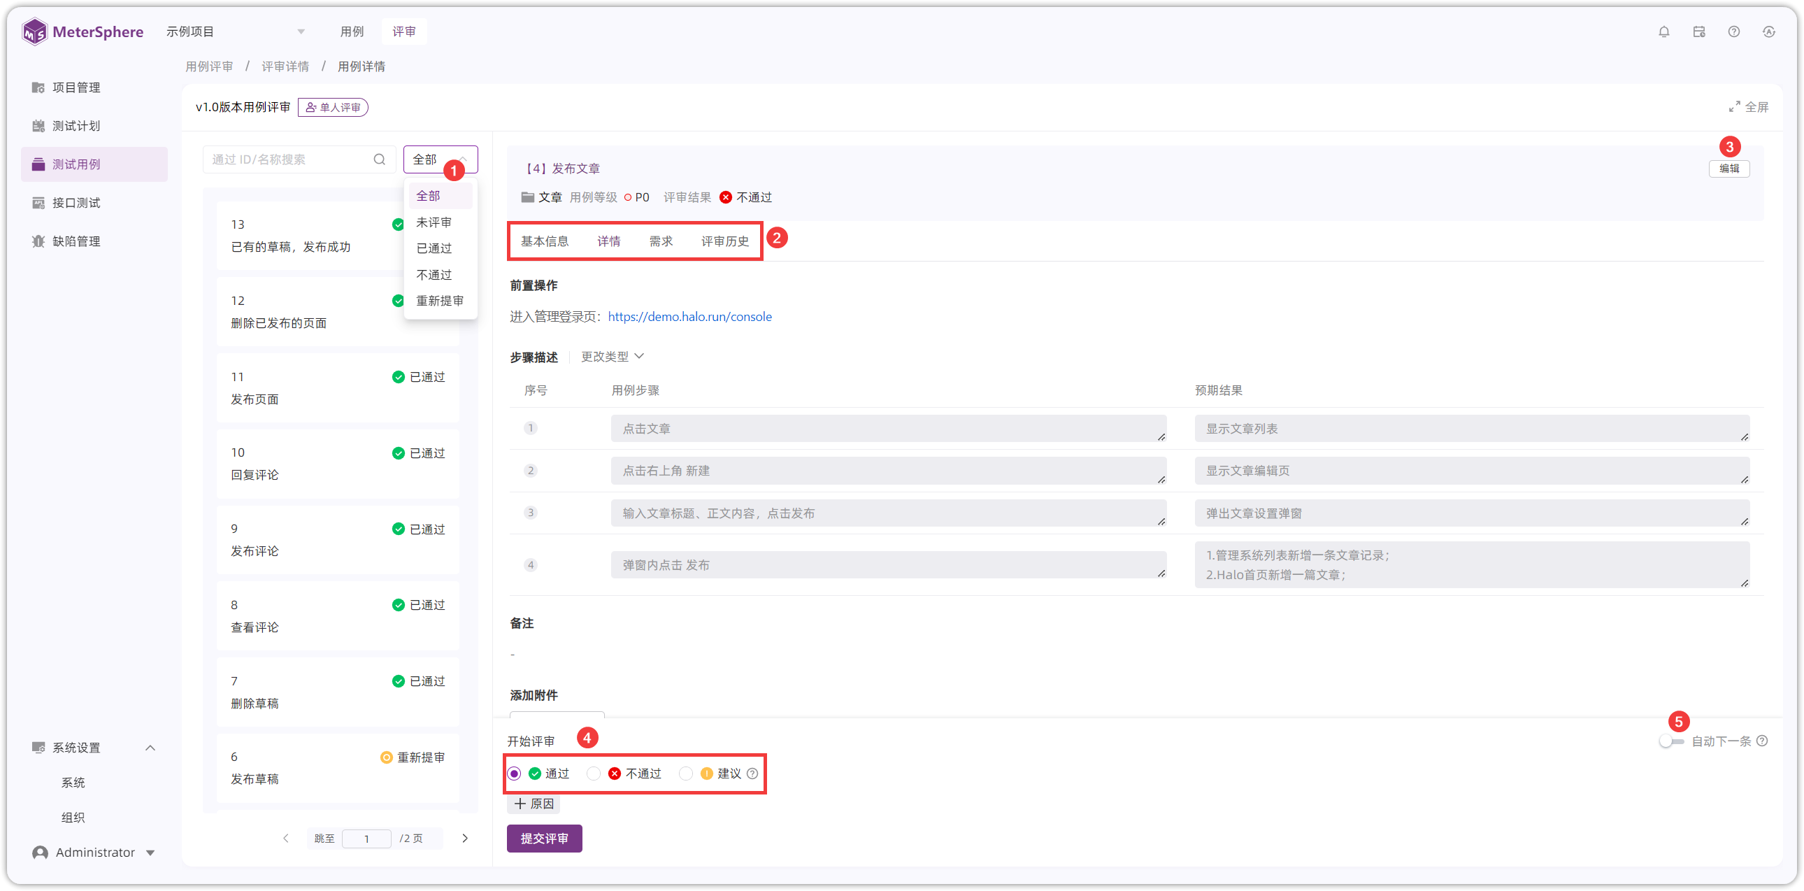Select the 不通过 radio option
This screenshot has width=1804, height=891.
(594, 774)
